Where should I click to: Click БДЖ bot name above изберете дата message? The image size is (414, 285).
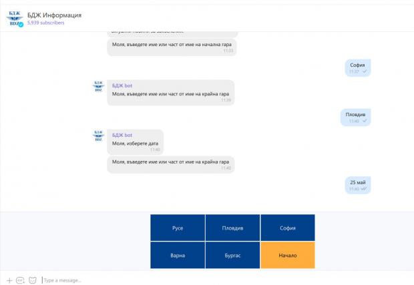click(122, 135)
